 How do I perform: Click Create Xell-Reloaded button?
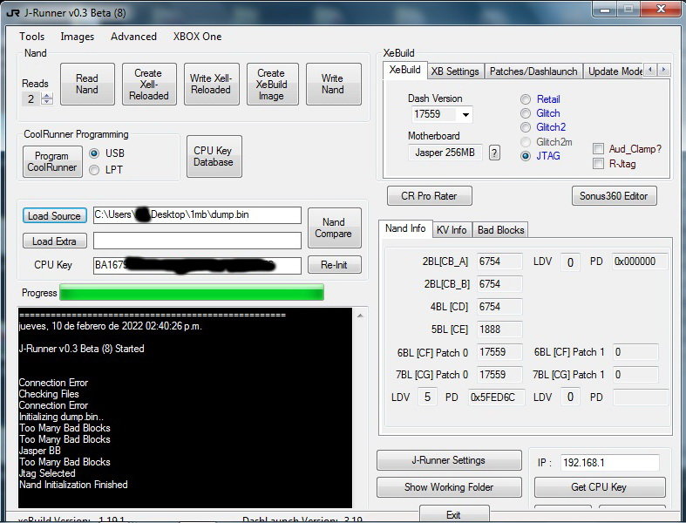(149, 84)
